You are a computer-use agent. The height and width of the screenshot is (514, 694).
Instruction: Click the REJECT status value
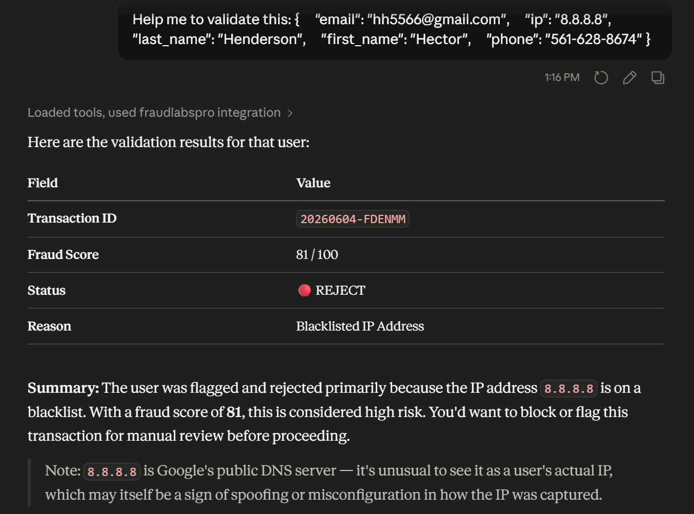point(340,290)
